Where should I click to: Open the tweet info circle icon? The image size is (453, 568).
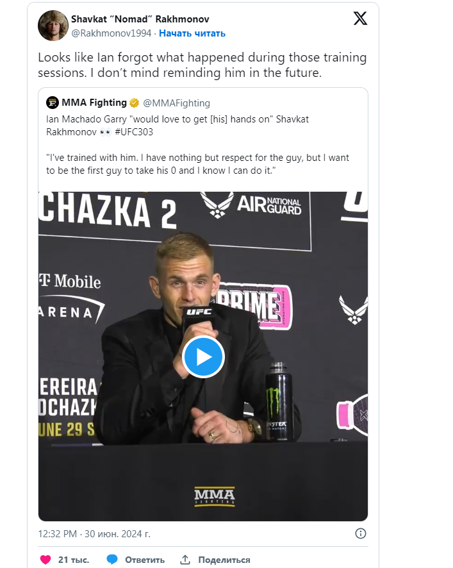360,533
